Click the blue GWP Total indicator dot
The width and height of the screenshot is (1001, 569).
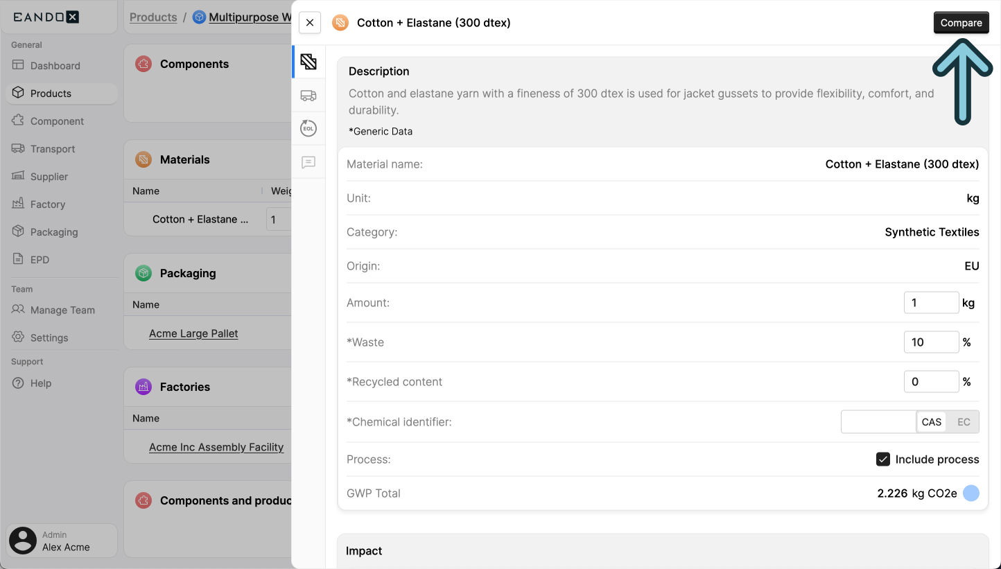(x=971, y=493)
